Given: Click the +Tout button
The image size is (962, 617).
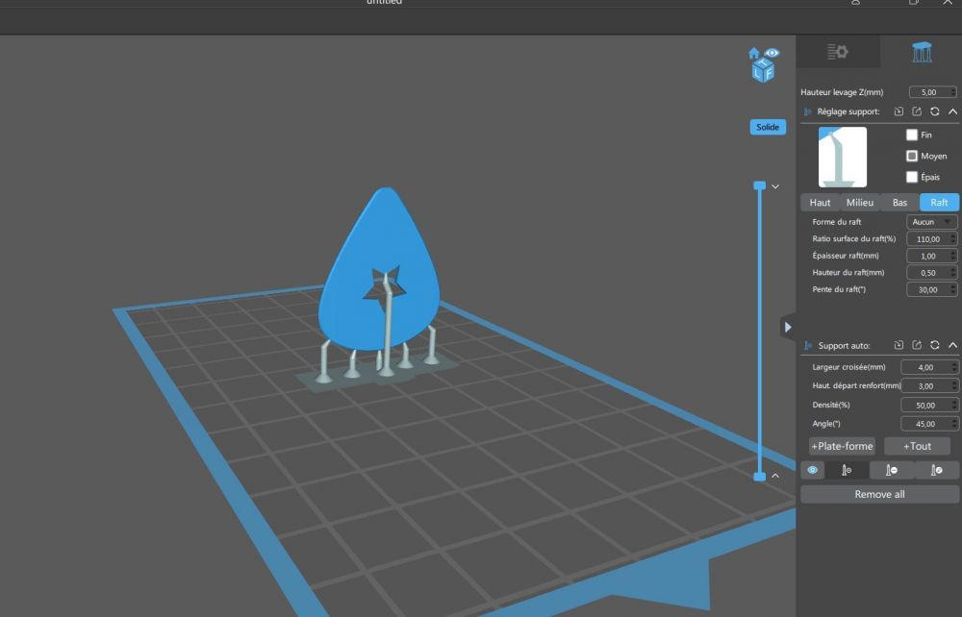Looking at the screenshot, I should 917,446.
